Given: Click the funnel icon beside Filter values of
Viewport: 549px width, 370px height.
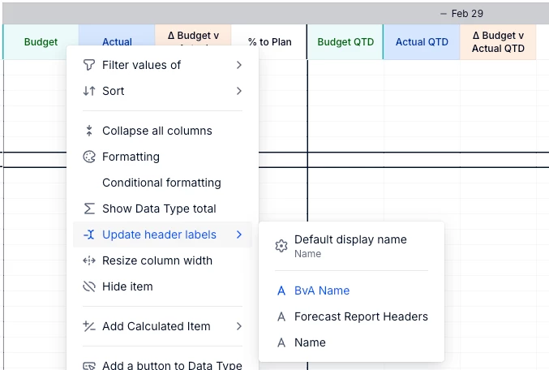Looking at the screenshot, I should pos(89,65).
